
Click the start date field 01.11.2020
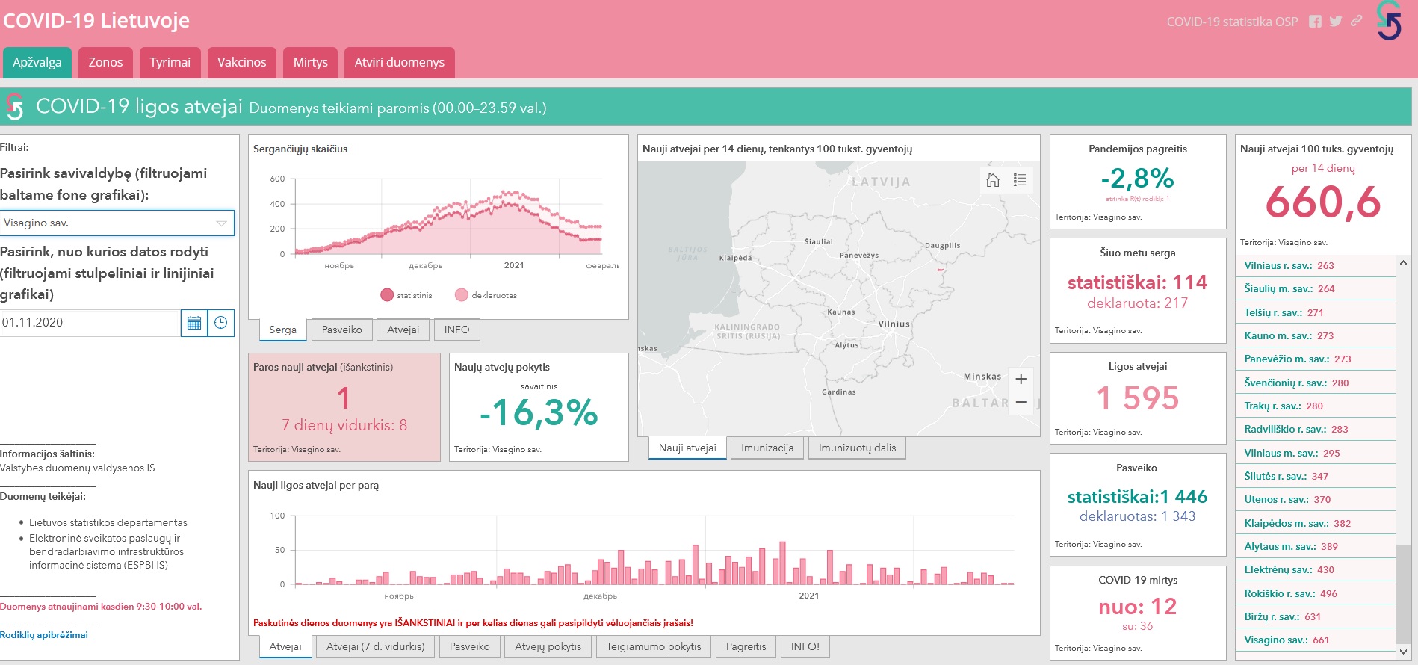(90, 323)
